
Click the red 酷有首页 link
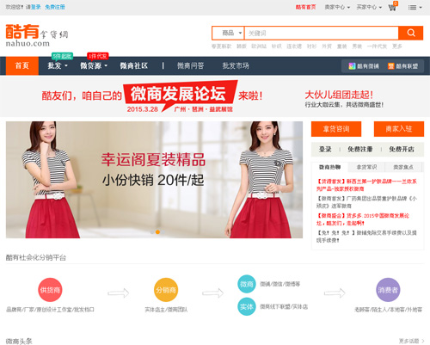point(306,7)
